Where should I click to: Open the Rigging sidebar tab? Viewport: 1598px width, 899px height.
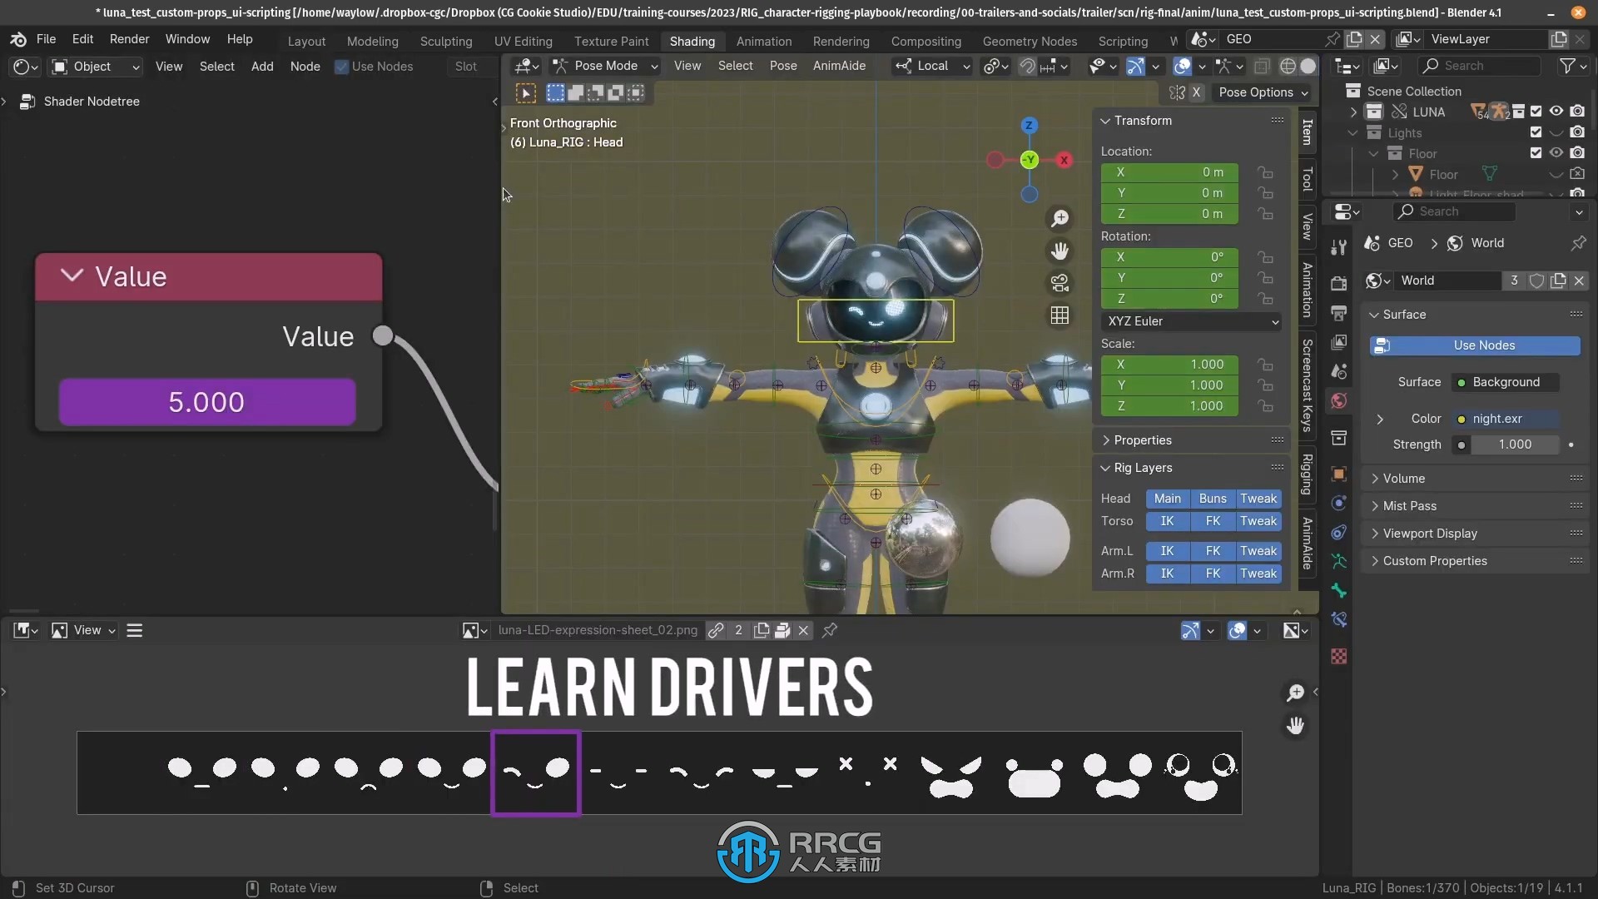pyautogui.click(x=1308, y=474)
